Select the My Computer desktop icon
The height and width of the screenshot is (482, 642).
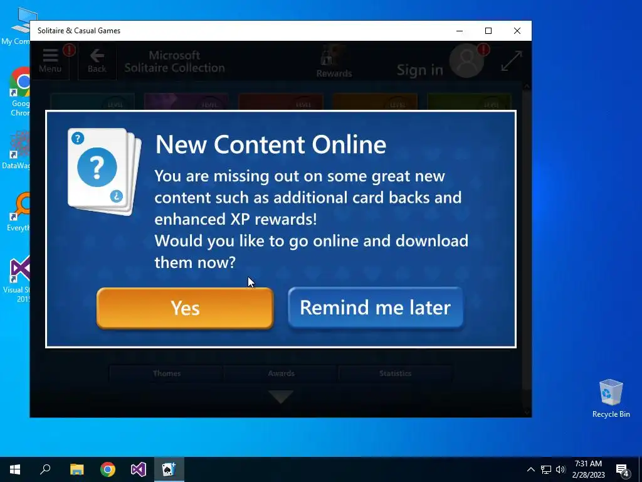[x=16, y=26]
